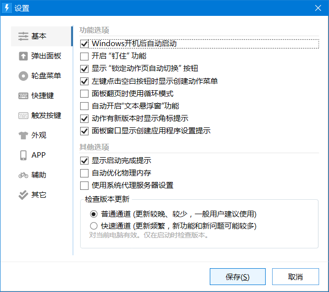
Task: Click the 取消 button
Action: pyautogui.click(x=295, y=277)
